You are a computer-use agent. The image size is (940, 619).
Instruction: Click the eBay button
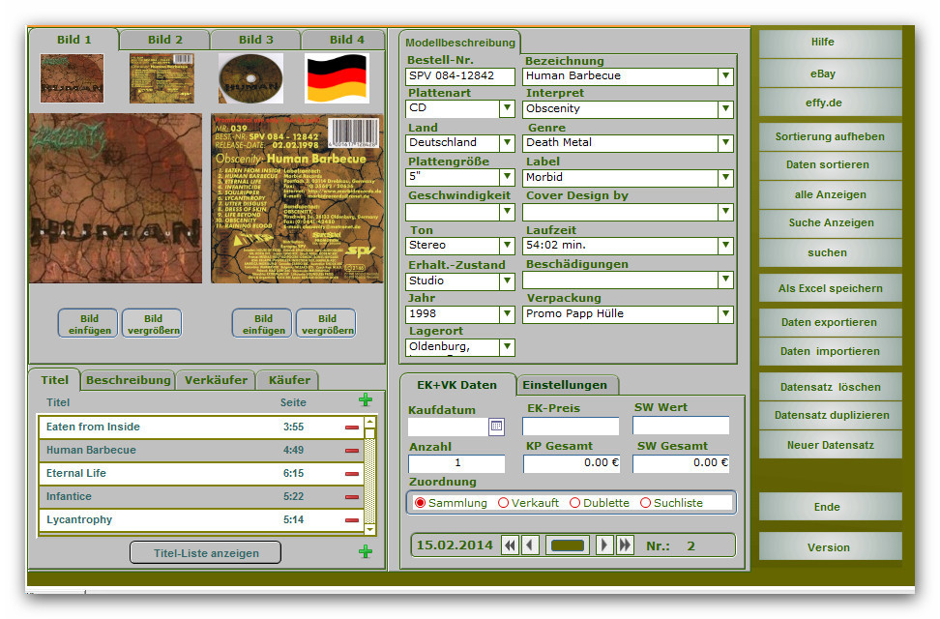pos(831,74)
